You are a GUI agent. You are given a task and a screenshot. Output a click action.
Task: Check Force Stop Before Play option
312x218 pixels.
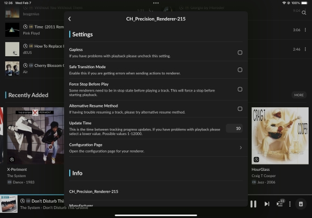coord(240,89)
